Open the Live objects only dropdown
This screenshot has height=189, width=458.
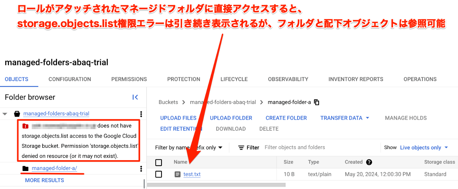click(x=424, y=148)
